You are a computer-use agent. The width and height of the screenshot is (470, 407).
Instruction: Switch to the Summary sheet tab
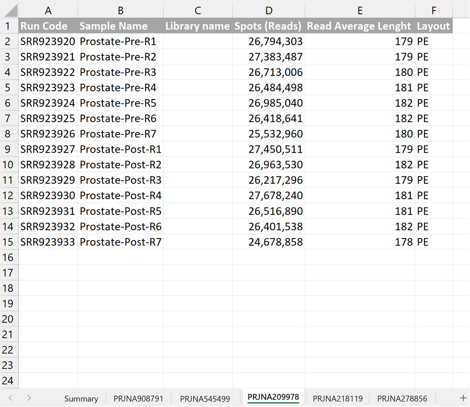(81, 399)
